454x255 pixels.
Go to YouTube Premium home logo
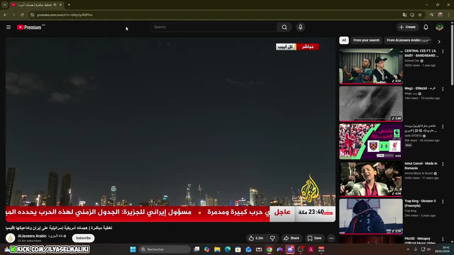29,27
